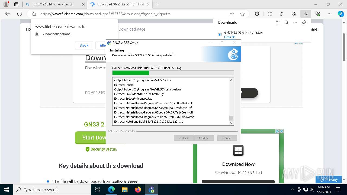Image resolution: width=347 pixels, height=195 pixels.
Task: Open the Windows Start menu
Action: click(x=6, y=190)
